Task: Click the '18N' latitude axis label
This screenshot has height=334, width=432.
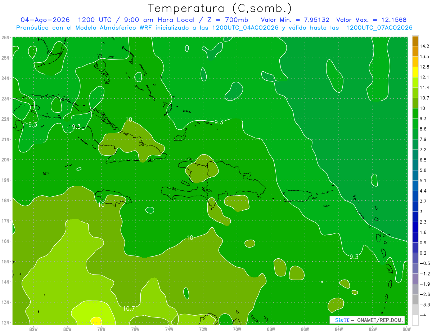Action: (5, 200)
